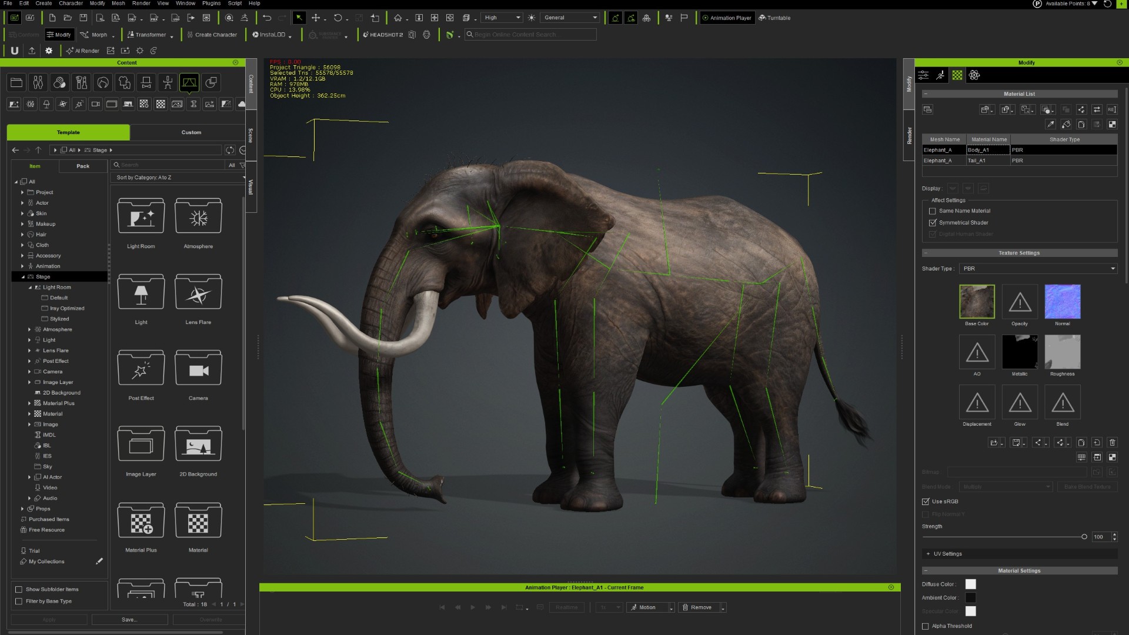
Task: Open the Diffuse Color swatch
Action: pyautogui.click(x=970, y=584)
